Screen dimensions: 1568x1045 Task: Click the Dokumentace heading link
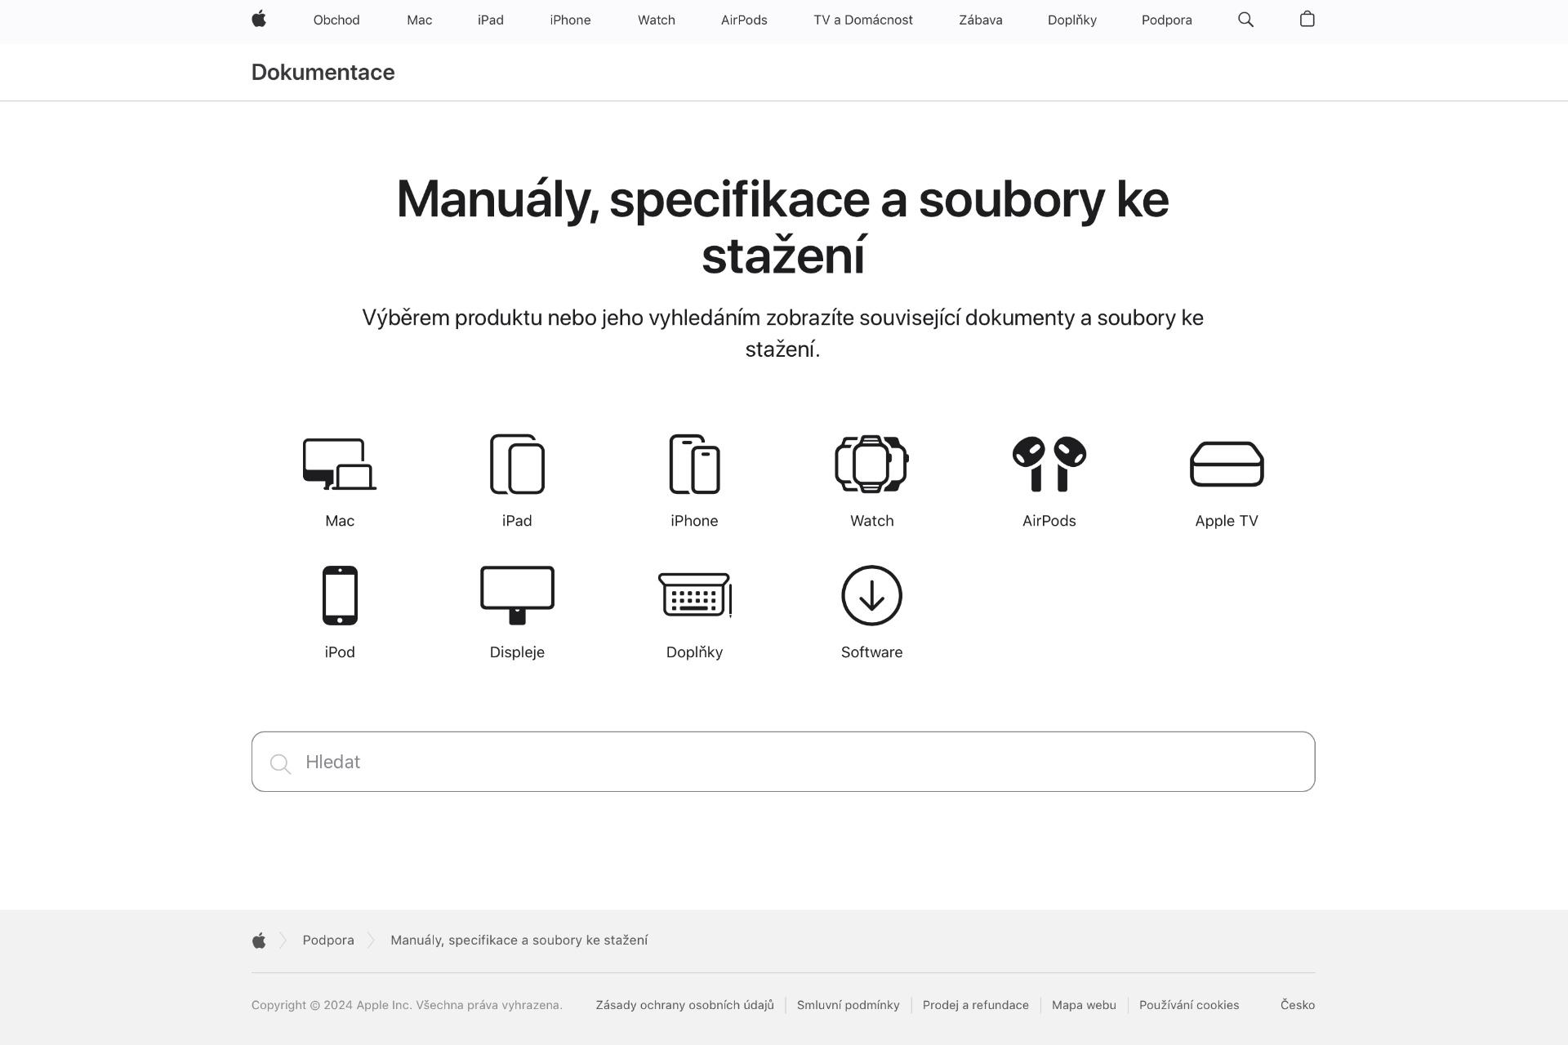(x=323, y=72)
